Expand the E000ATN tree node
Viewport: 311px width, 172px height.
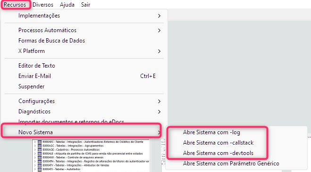(x=35, y=161)
